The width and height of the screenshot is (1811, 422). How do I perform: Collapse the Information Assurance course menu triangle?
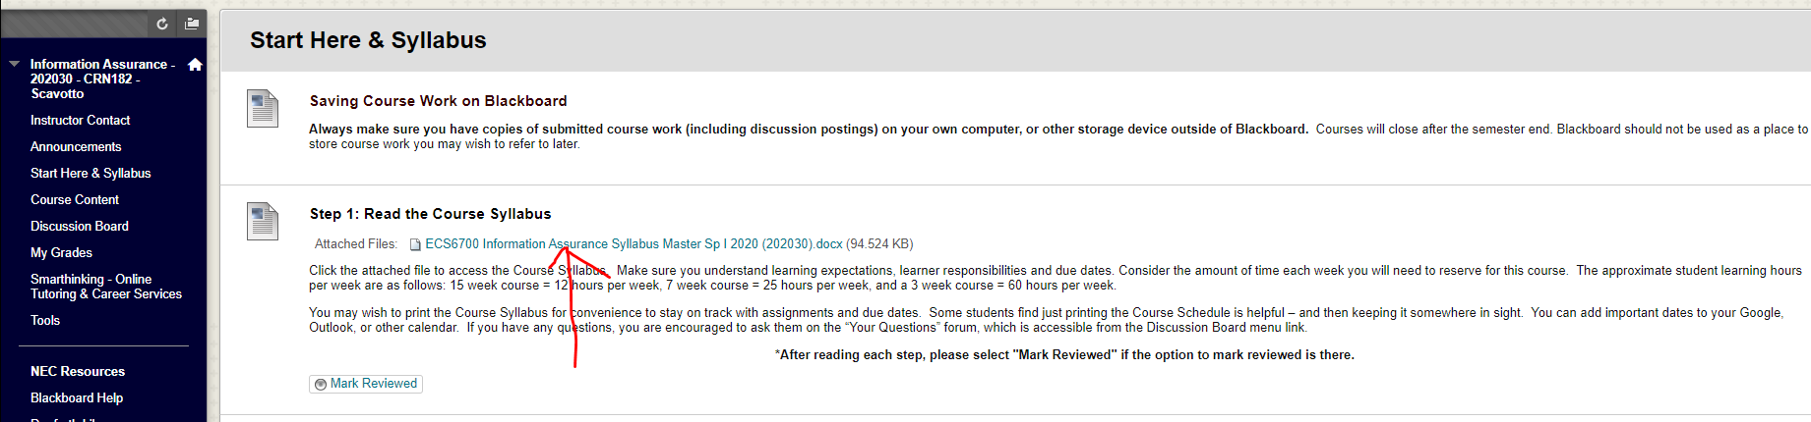[14, 64]
